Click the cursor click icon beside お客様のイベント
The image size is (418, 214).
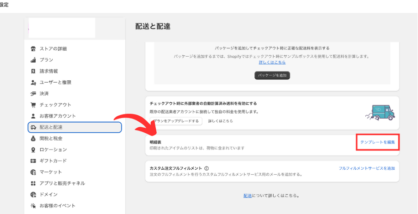33,206
